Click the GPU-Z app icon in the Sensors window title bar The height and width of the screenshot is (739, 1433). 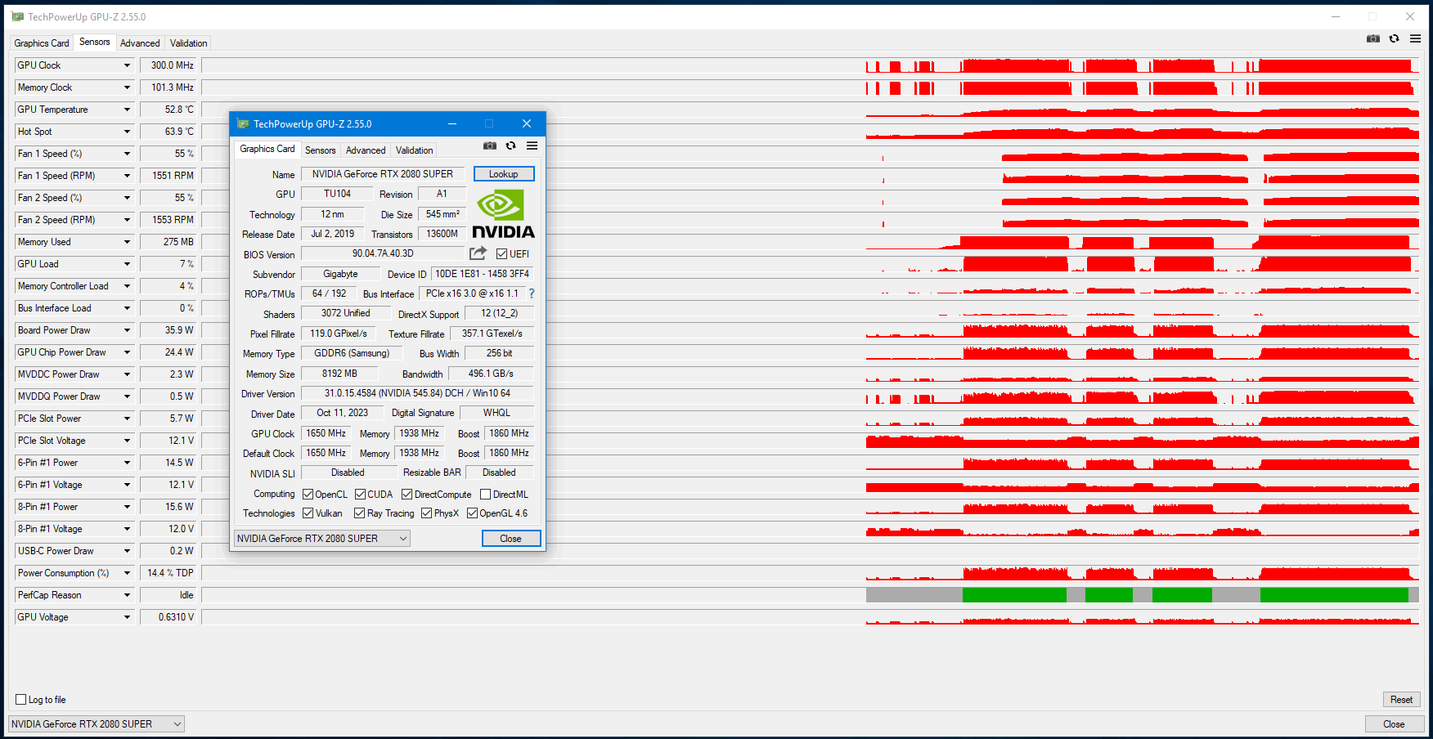pos(17,16)
